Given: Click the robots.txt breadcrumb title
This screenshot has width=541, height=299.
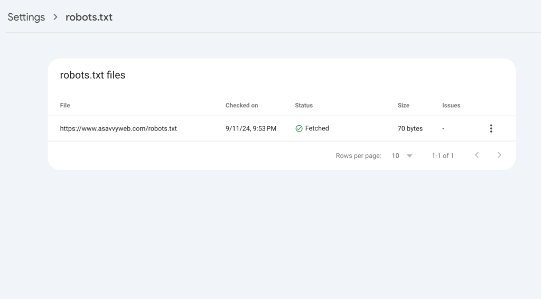Looking at the screenshot, I should [x=89, y=17].
